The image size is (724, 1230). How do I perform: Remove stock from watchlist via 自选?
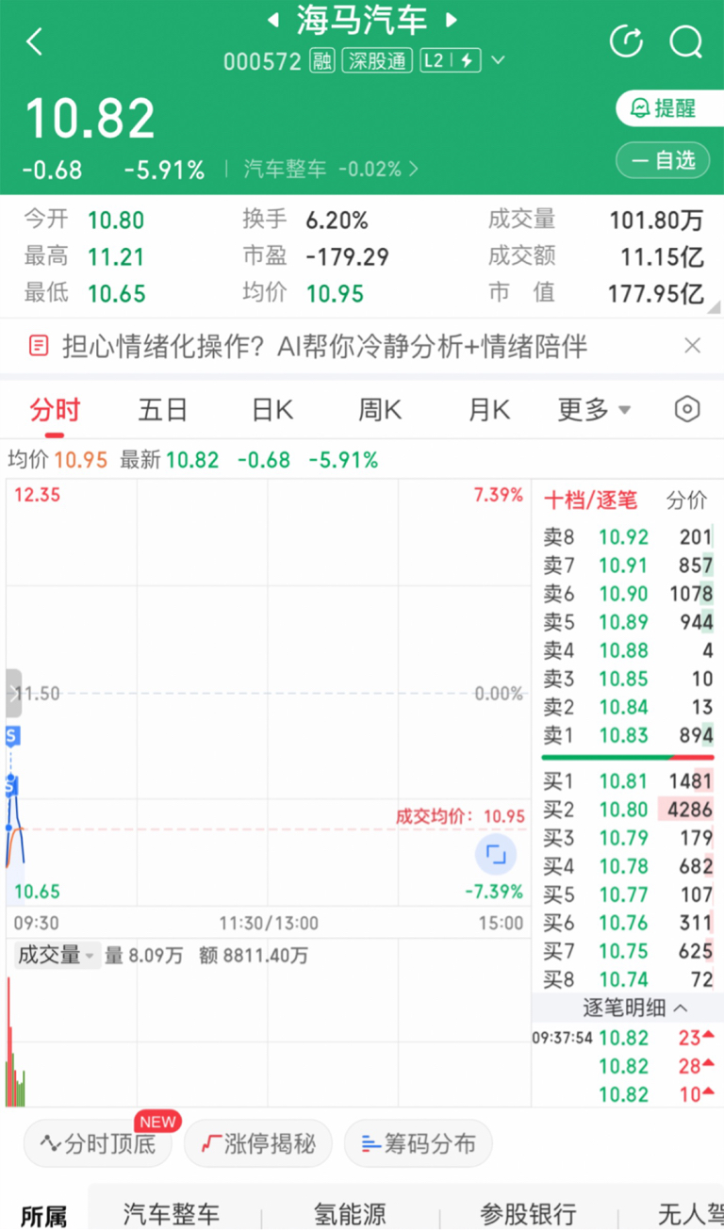coord(663,160)
